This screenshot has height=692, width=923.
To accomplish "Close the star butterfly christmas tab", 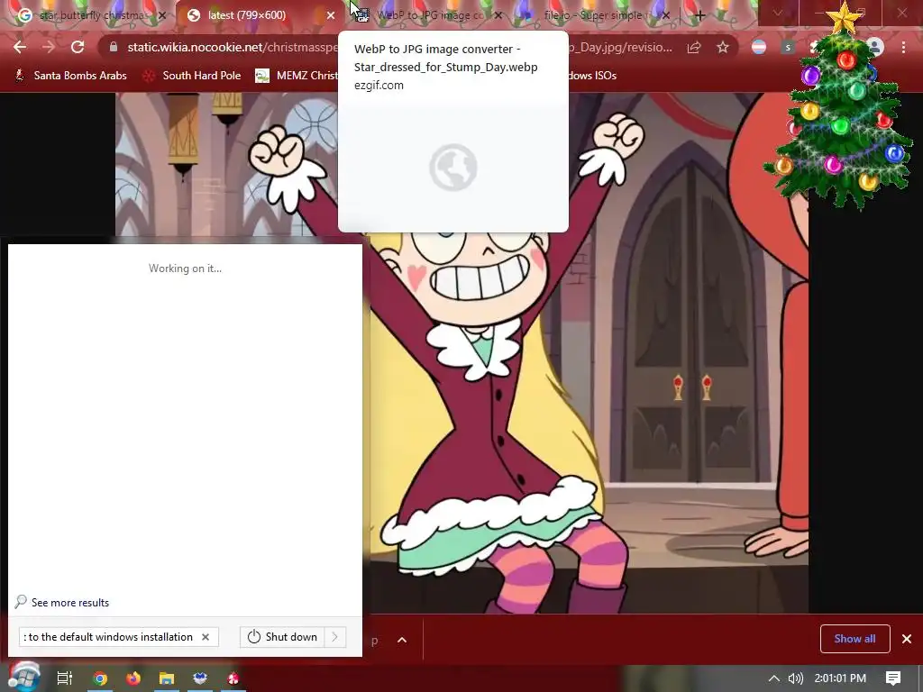I will 162,15.
